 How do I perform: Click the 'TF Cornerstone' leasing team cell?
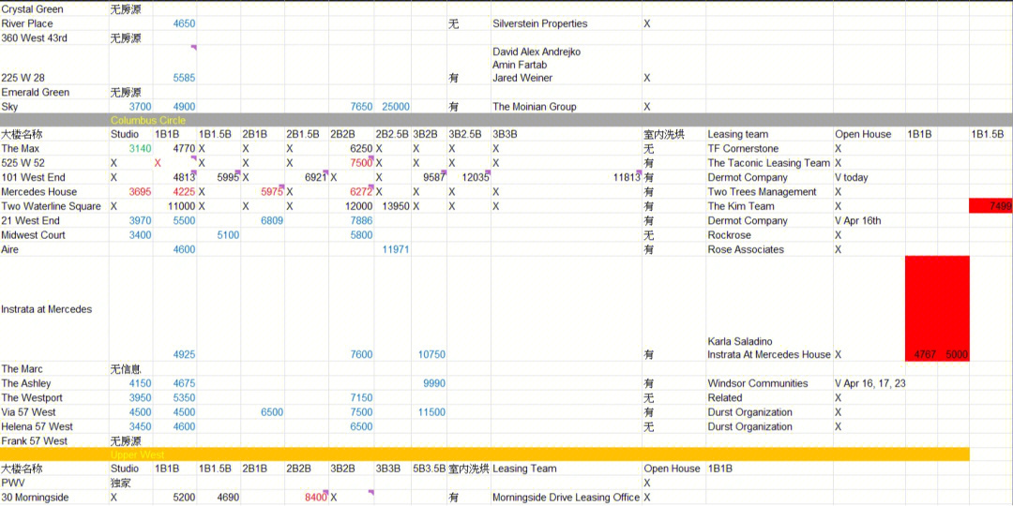point(743,148)
